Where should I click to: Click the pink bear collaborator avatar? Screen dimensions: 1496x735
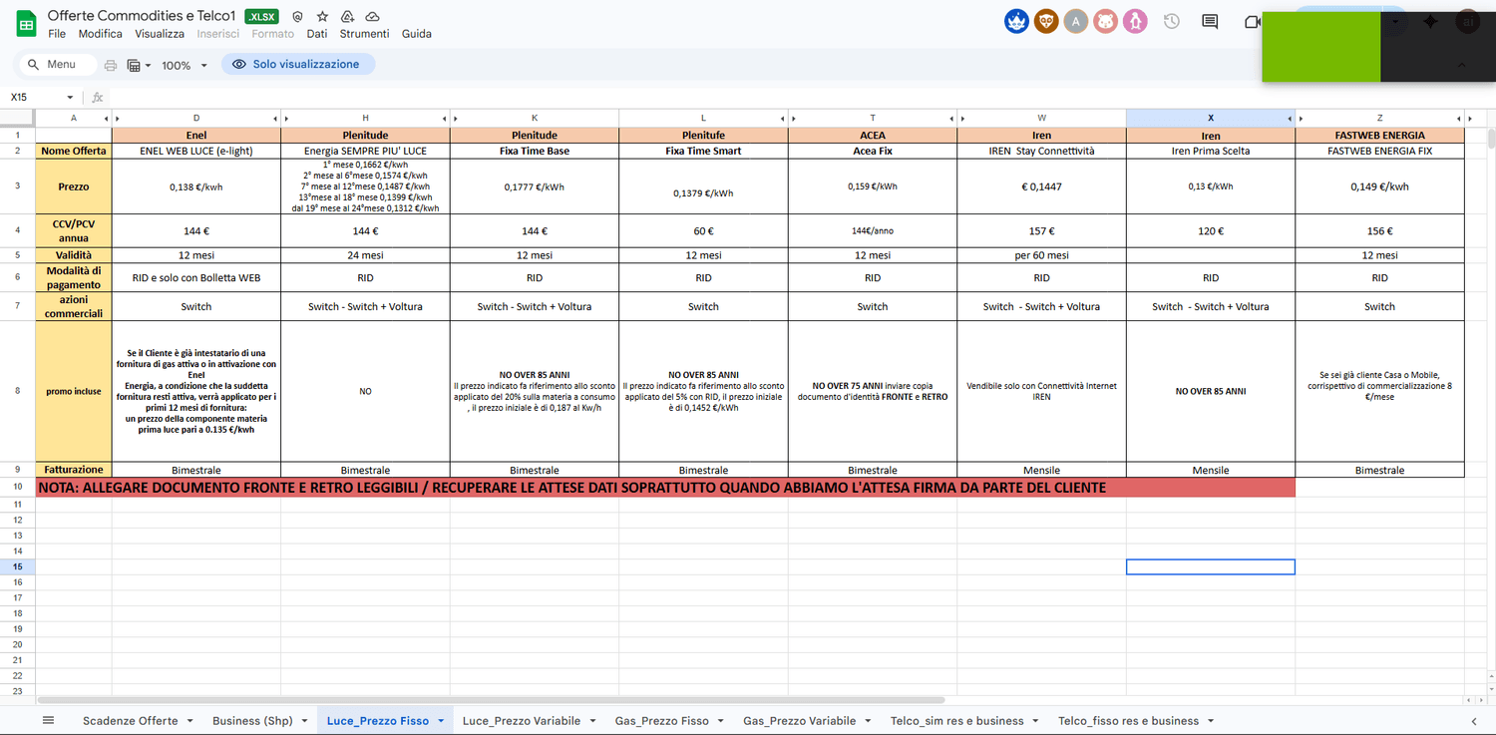[x=1105, y=21]
